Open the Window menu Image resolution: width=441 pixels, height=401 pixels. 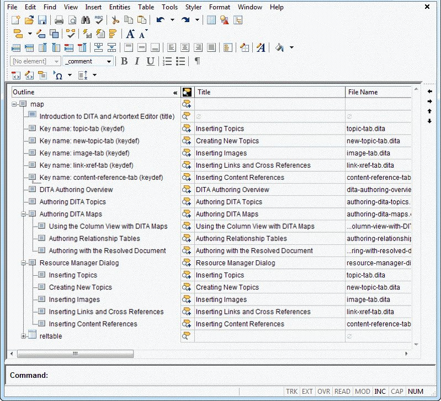[249, 7]
